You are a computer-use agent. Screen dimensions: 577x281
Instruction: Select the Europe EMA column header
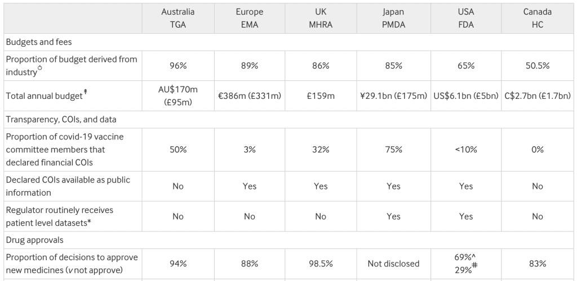(250, 19)
